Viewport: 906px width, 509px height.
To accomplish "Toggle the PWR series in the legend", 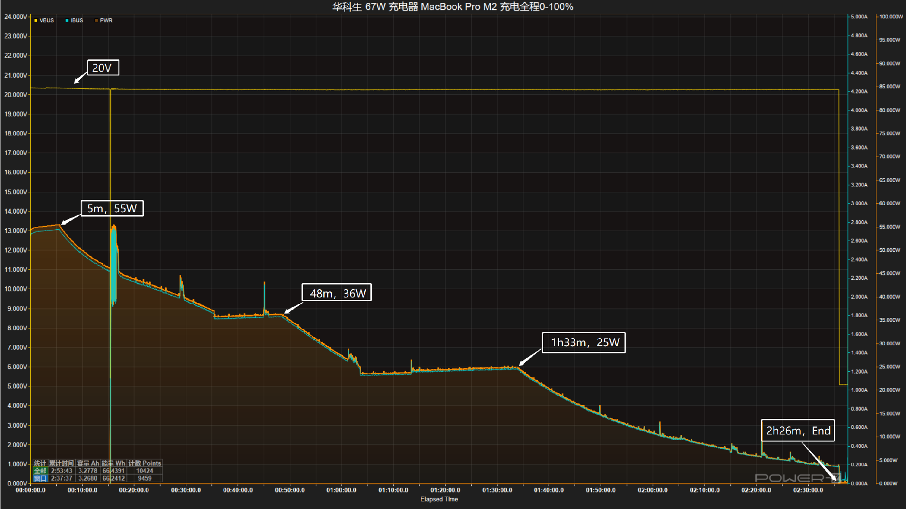I will click(104, 20).
